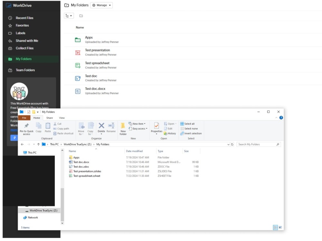Screen dimensions: 322x241
Task: Open Test doc.docx in WorkDrive
Action: [x=95, y=89]
